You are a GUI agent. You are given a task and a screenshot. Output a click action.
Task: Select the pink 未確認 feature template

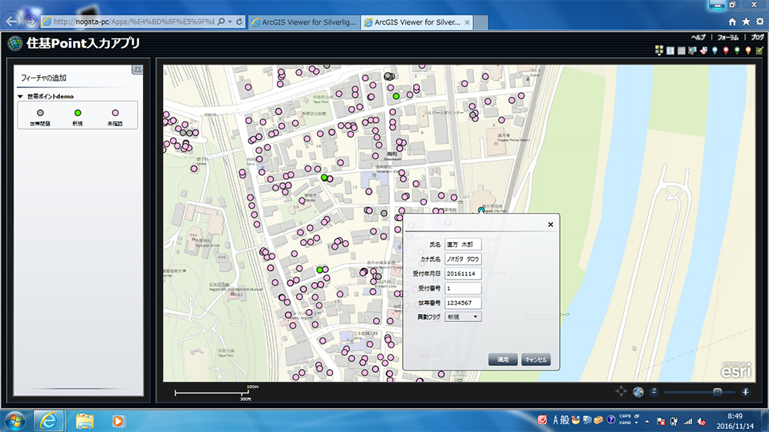[x=116, y=114]
